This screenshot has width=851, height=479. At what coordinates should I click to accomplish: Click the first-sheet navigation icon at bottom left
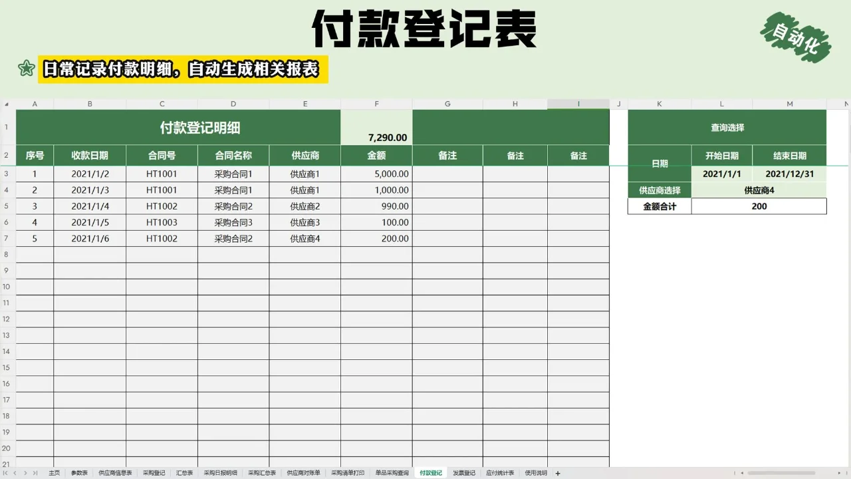(x=5, y=472)
